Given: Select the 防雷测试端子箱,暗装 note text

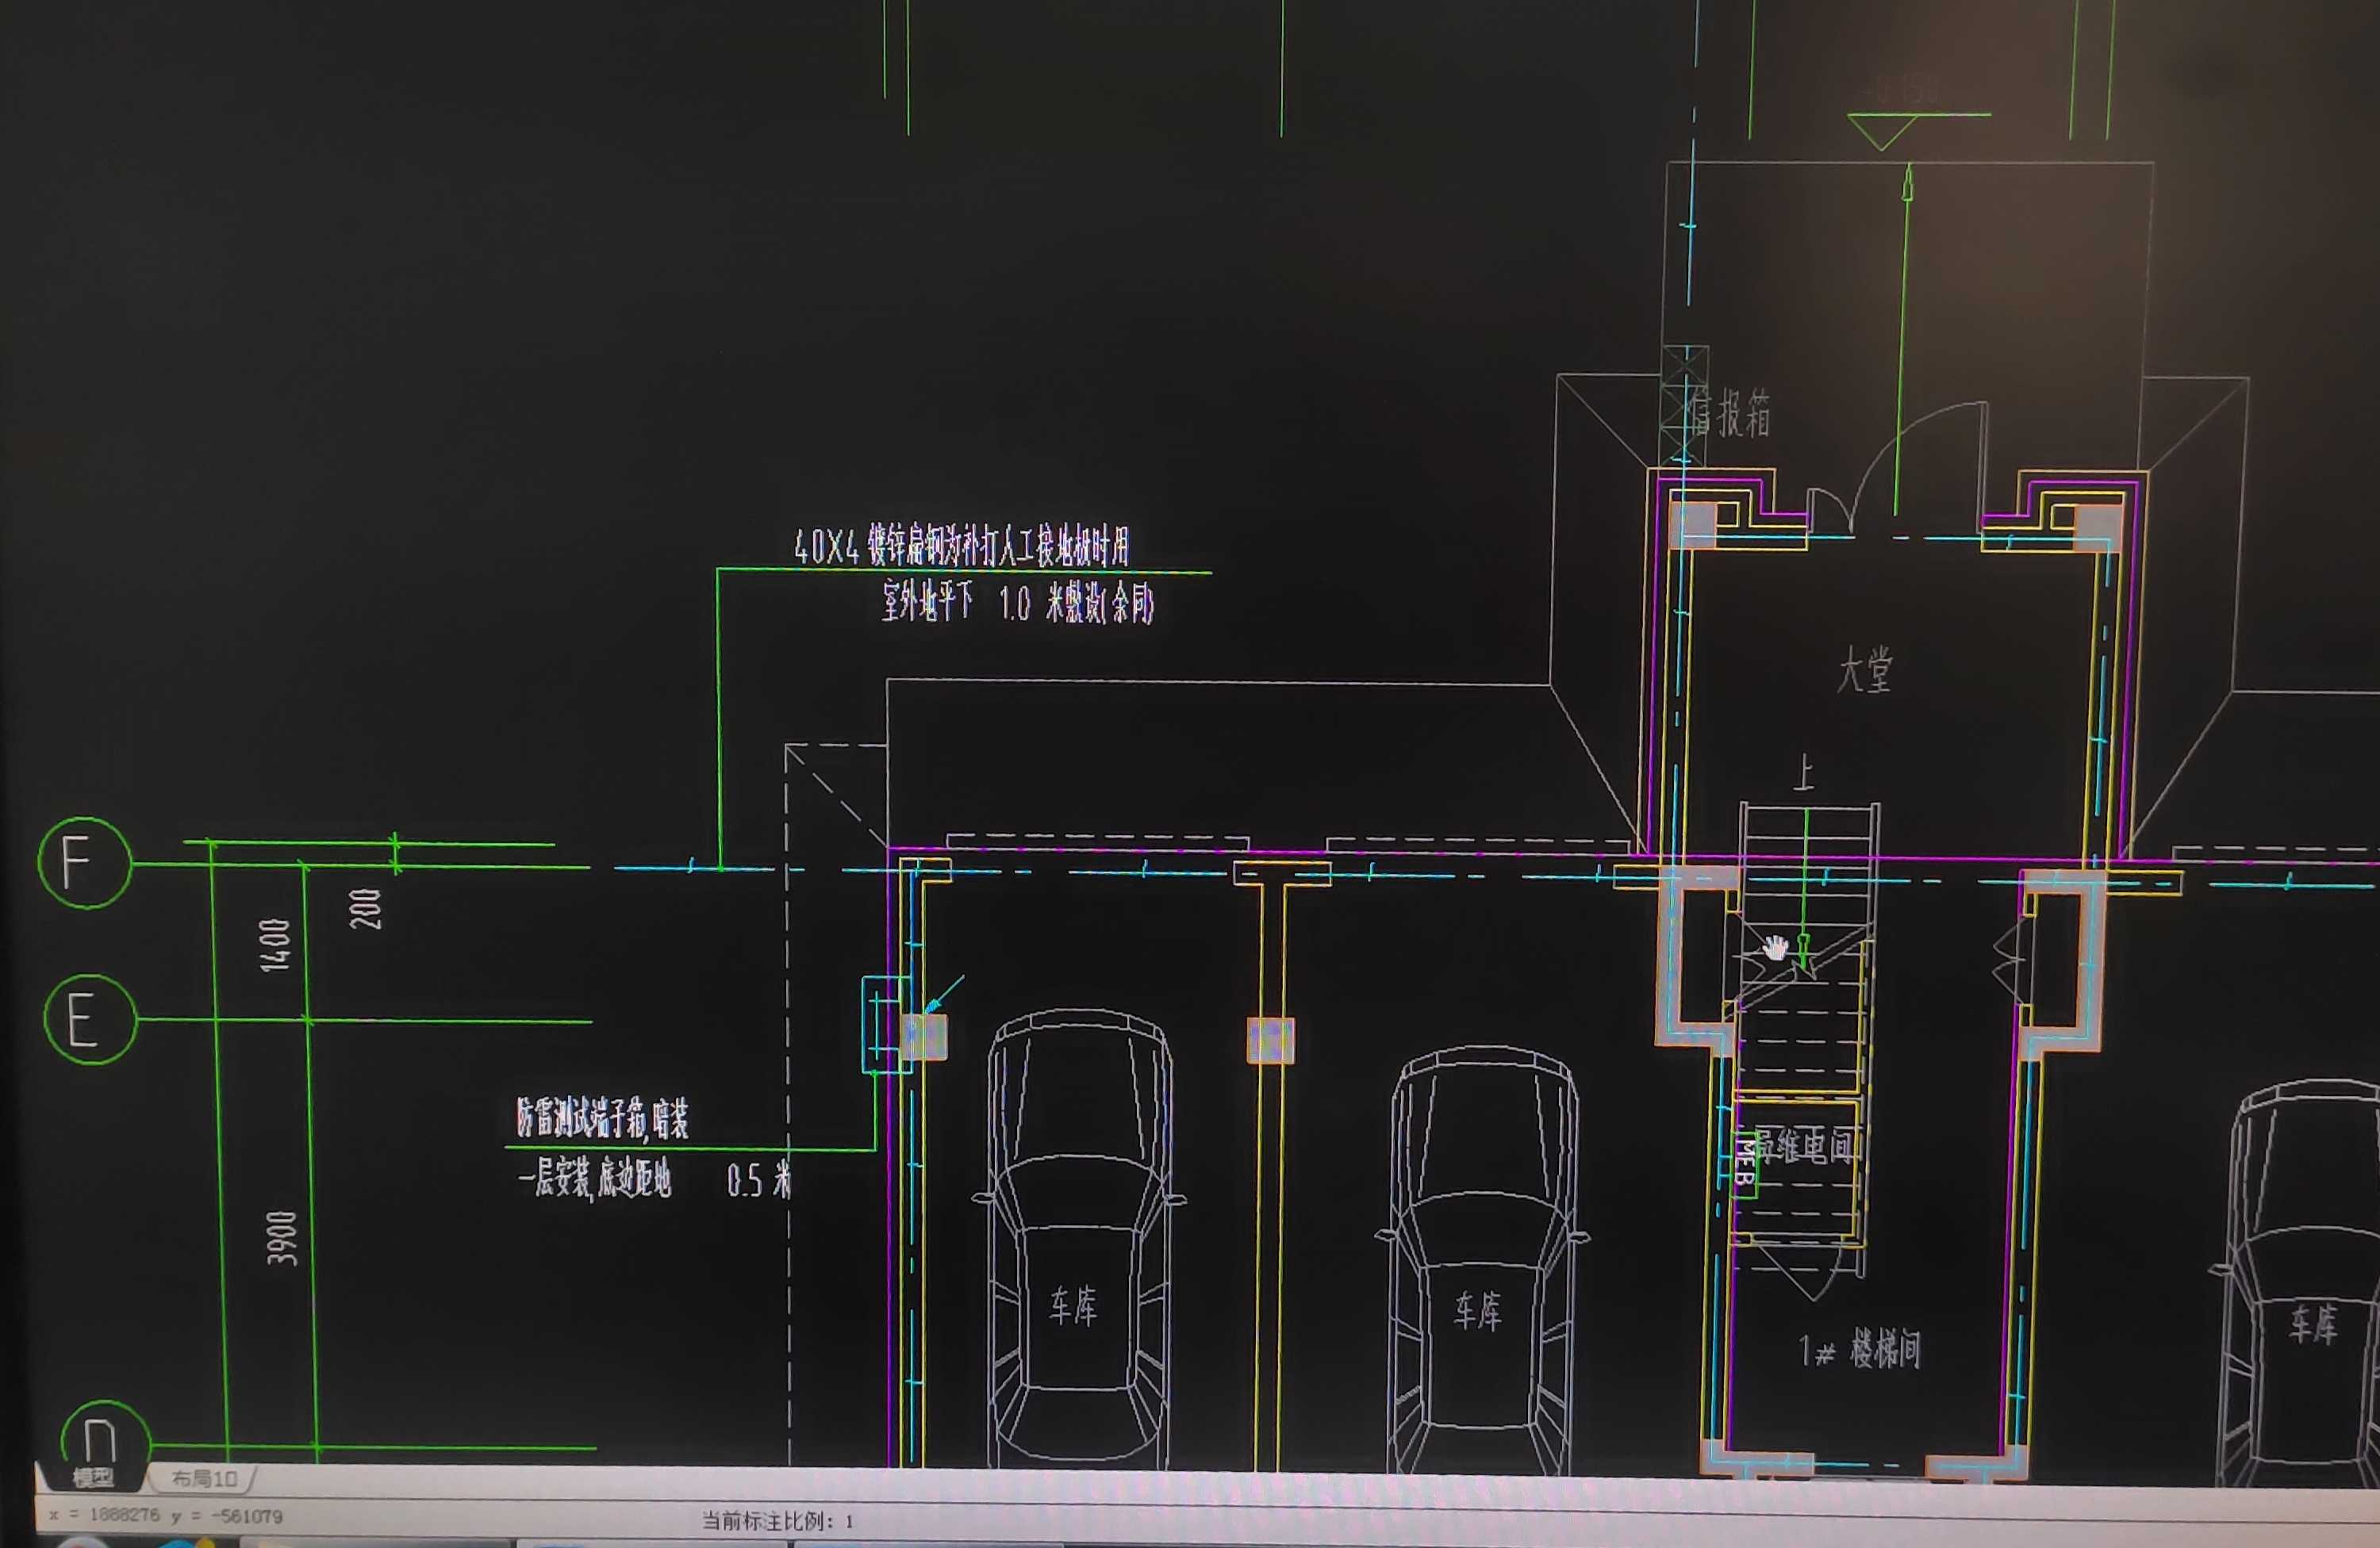Looking at the screenshot, I should click(602, 1118).
